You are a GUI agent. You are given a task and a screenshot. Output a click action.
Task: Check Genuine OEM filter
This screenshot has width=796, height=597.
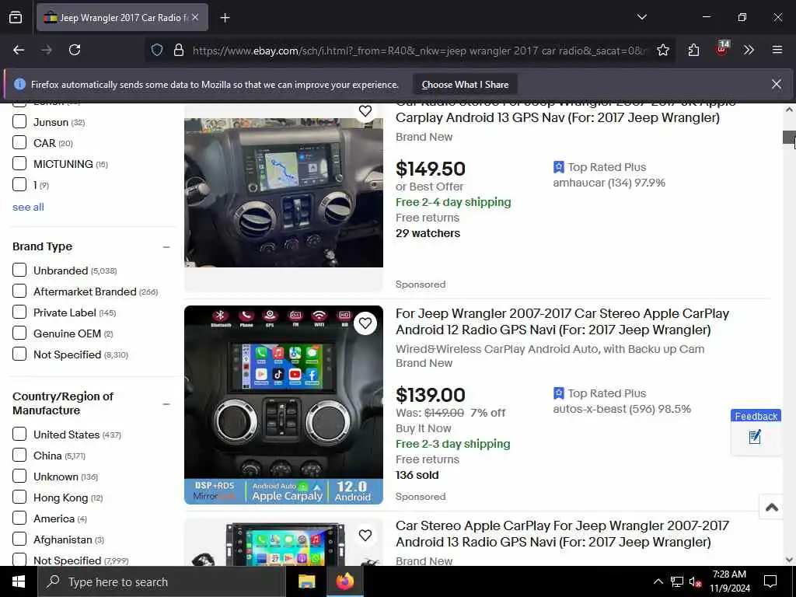point(19,333)
